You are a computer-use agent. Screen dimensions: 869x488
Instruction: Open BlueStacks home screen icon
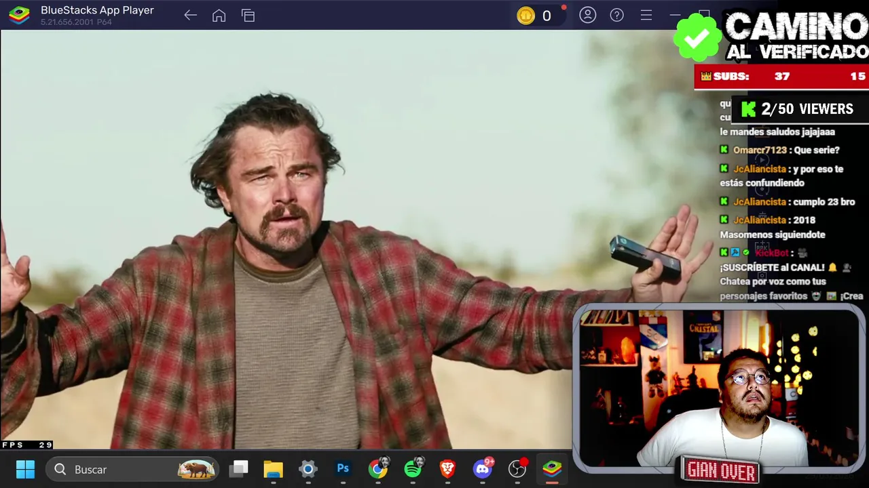(x=219, y=16)
